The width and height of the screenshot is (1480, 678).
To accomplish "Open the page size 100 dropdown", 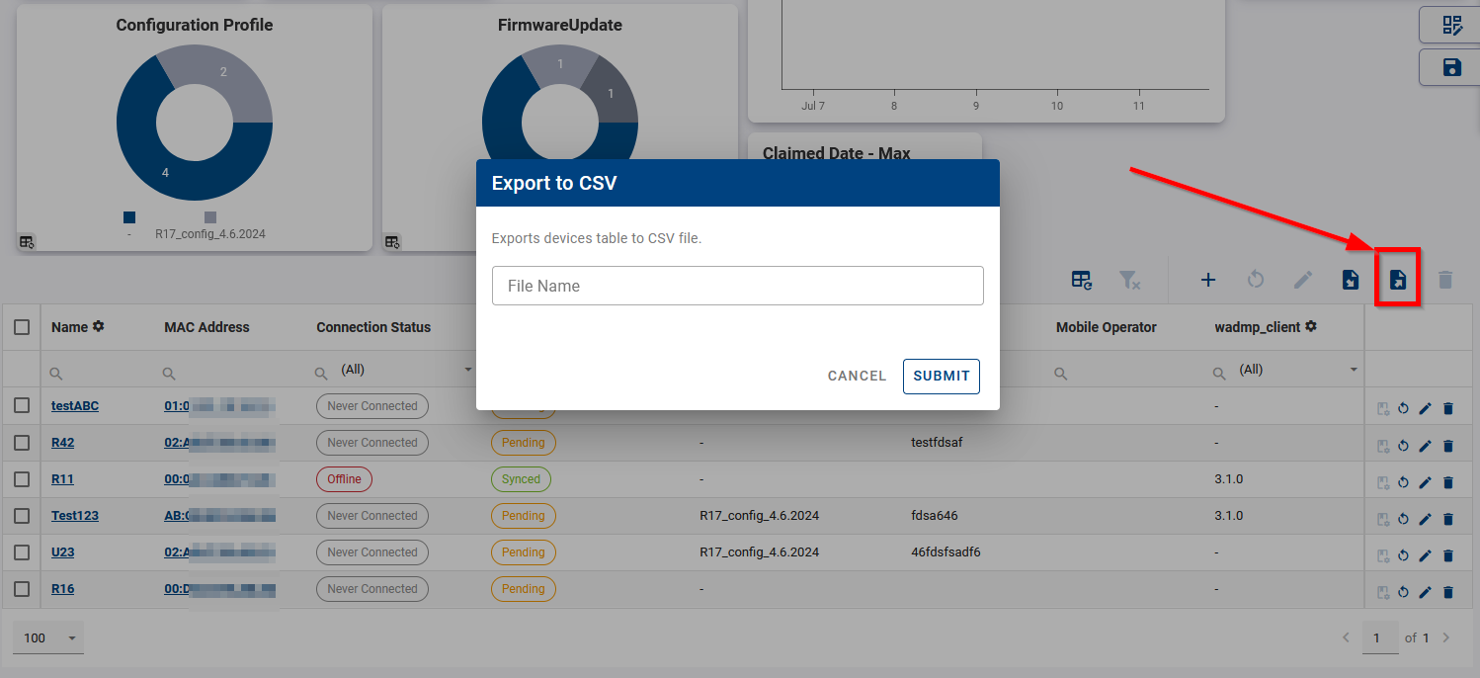I will (47, 637).
